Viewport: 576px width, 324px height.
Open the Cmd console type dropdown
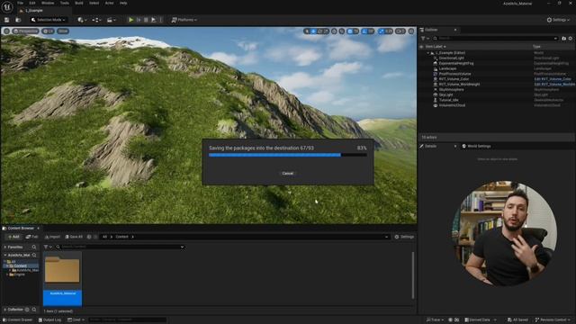point(76,320)
